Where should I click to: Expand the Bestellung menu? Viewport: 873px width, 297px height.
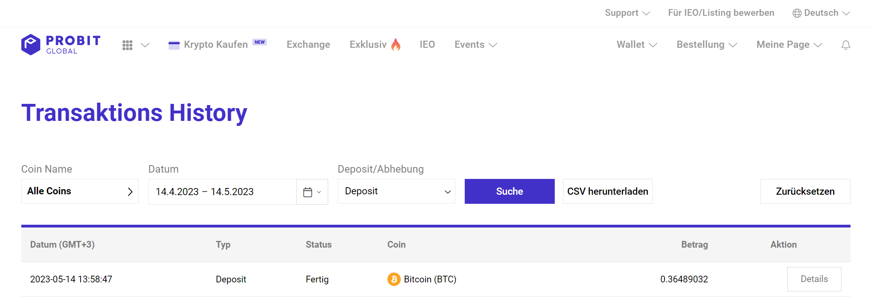[x=707, y=45]
